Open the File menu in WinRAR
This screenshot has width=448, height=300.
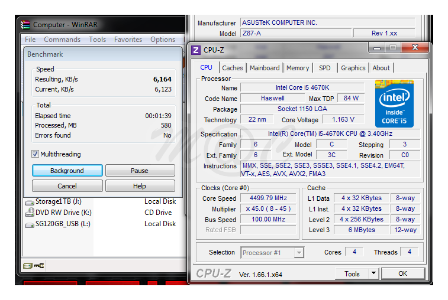(30, 40)
